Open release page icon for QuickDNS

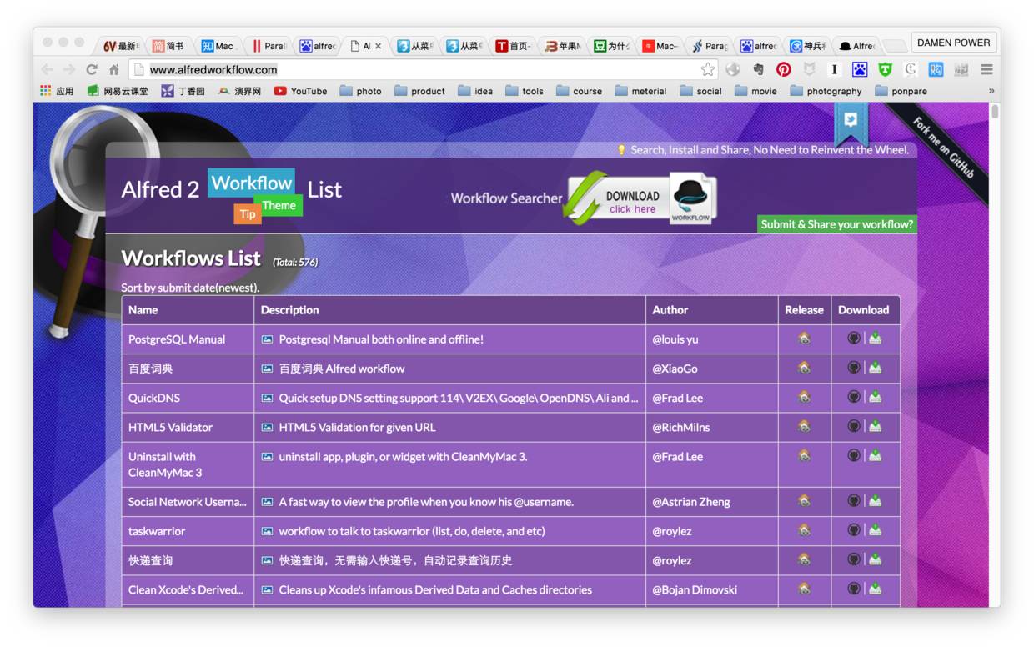coord(804,397)
